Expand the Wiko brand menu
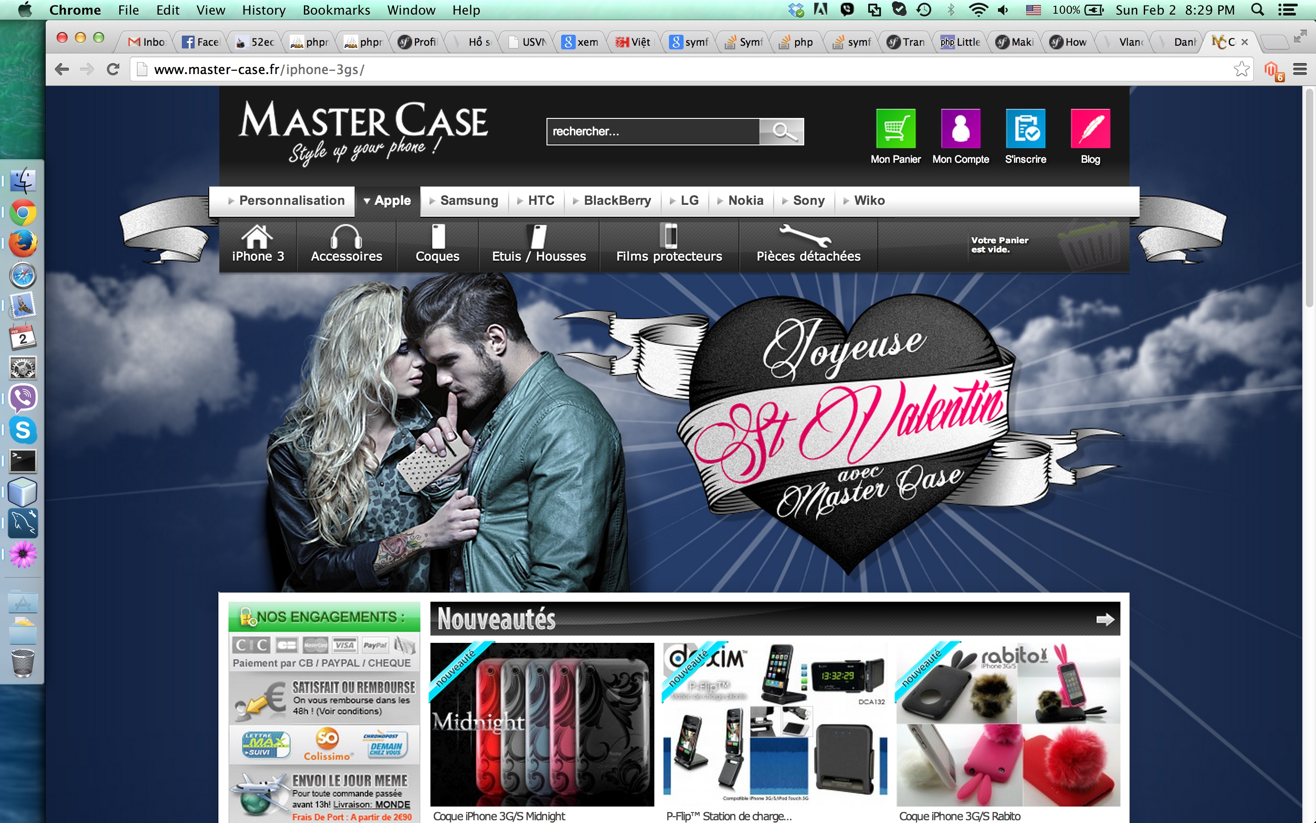The width and height of the screenshot is (1316, 823). [x=864, y=200]
